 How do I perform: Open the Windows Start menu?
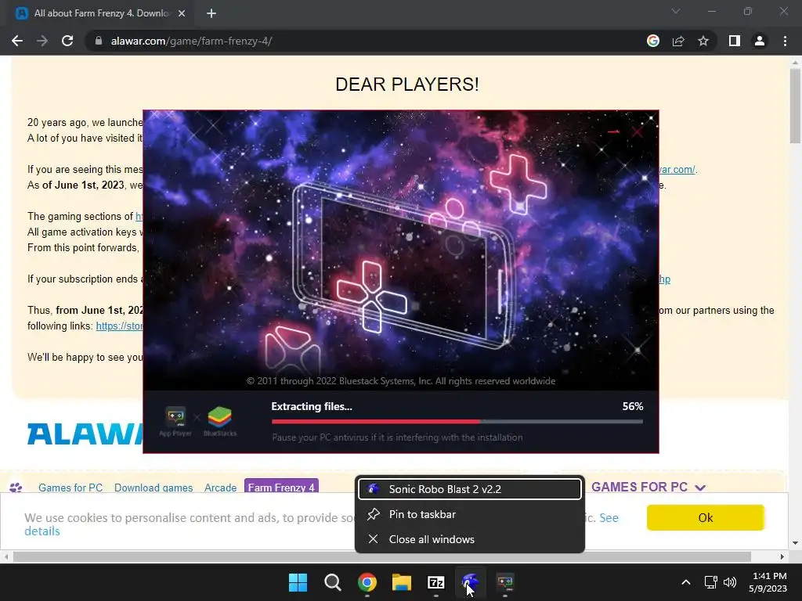tap(298, 582)
